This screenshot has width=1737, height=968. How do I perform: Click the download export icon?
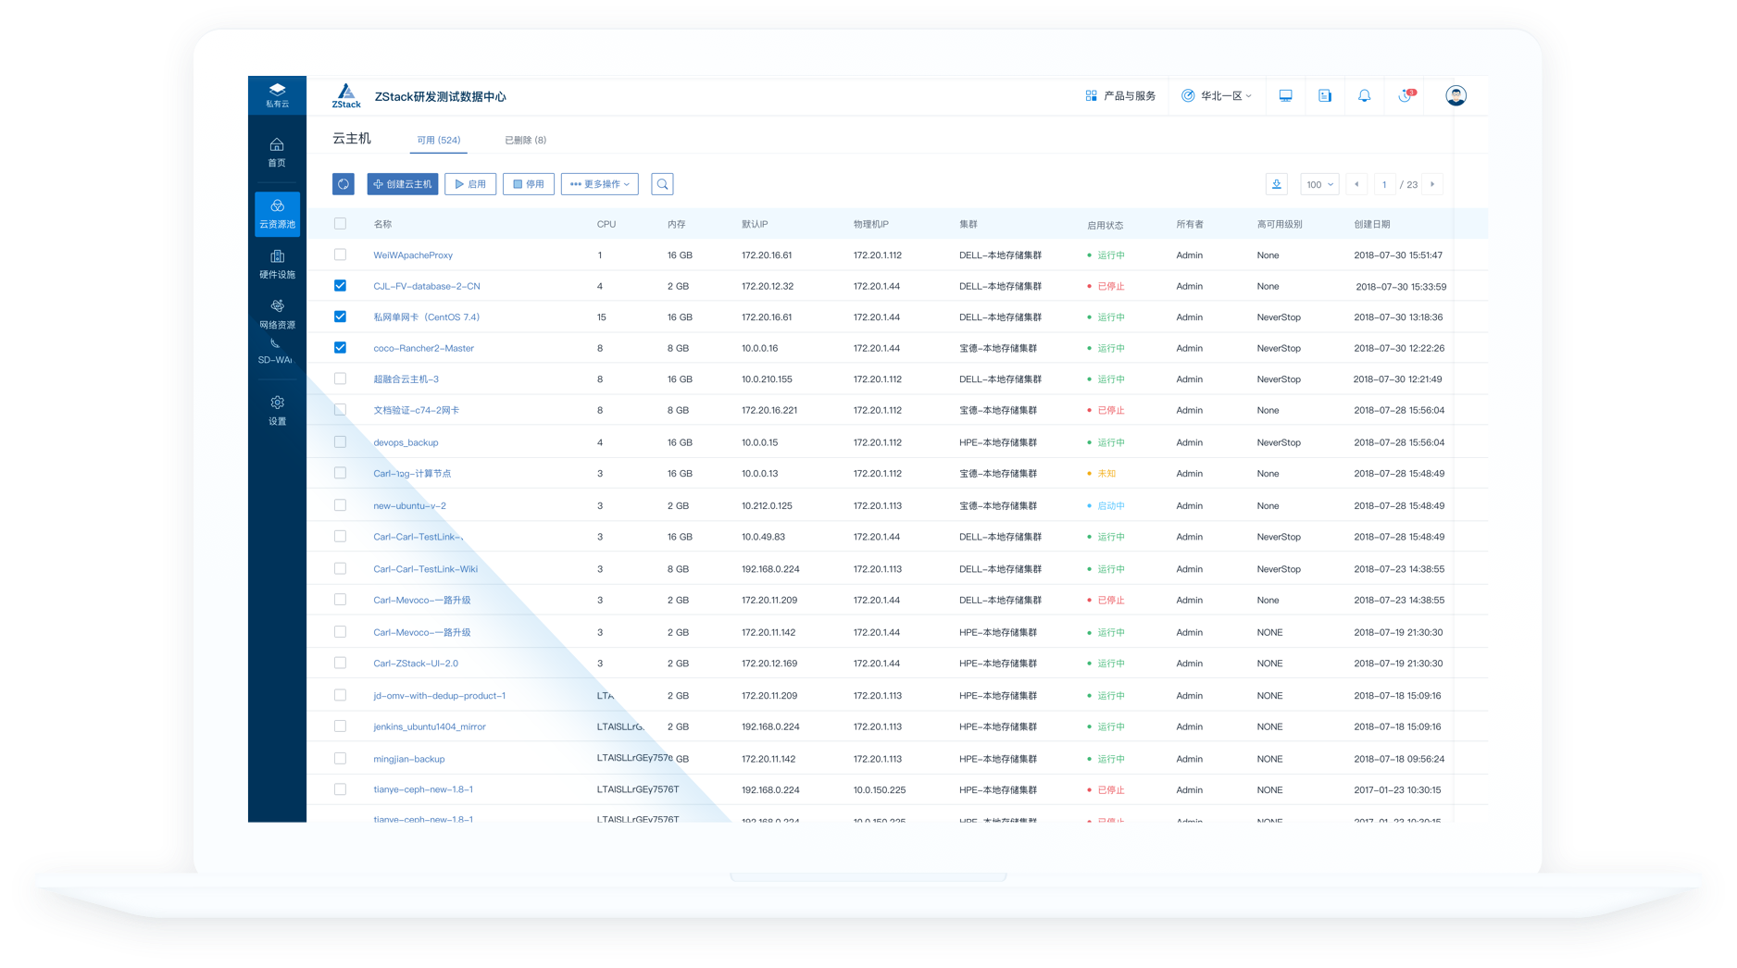(1276, 184)
